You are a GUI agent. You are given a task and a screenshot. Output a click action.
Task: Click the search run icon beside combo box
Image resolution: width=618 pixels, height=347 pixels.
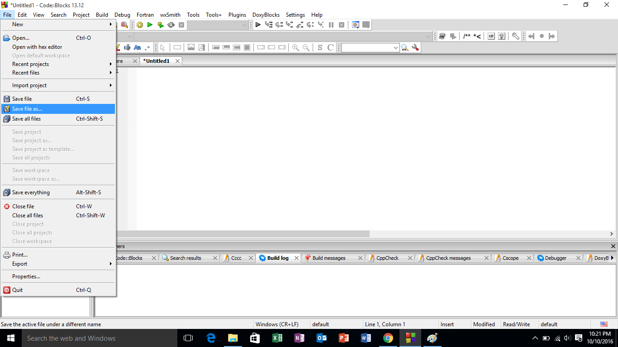404,47
